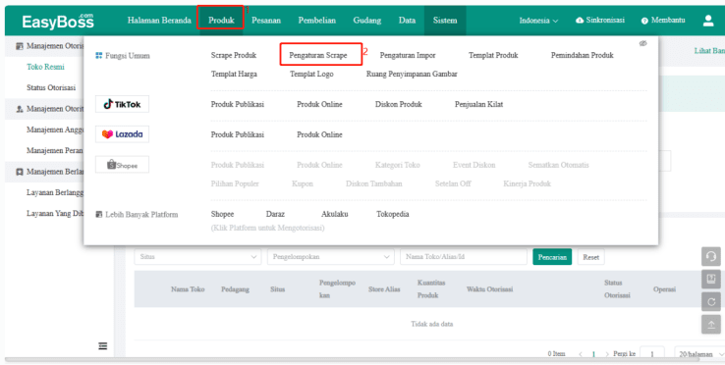Select Pengaturan Scrape
This screenshot has height=365, width=725.
click(318, 55)
